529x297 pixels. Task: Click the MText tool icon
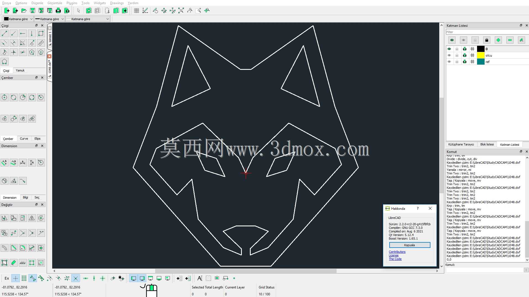click(x=200, y=278)
